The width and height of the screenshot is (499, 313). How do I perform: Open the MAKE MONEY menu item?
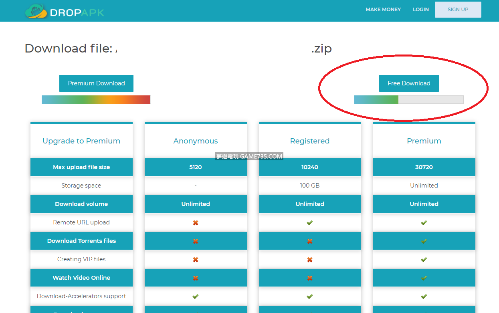coord(383,10)
